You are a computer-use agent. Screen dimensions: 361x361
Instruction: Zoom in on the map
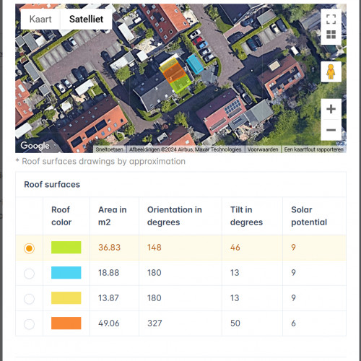pos(331,109)
